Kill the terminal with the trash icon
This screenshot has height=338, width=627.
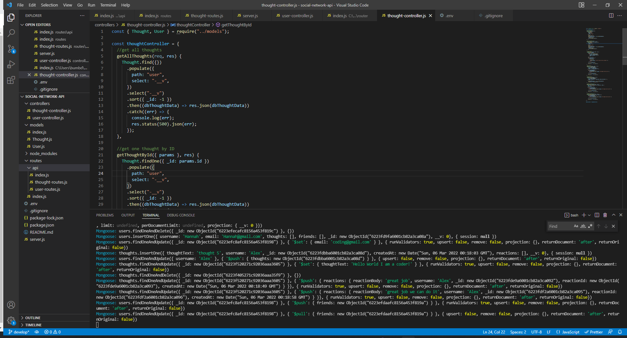point(605,215)
